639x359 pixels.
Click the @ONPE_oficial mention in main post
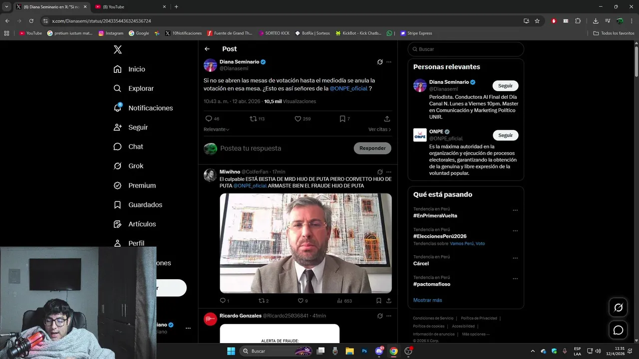point(348,88)
